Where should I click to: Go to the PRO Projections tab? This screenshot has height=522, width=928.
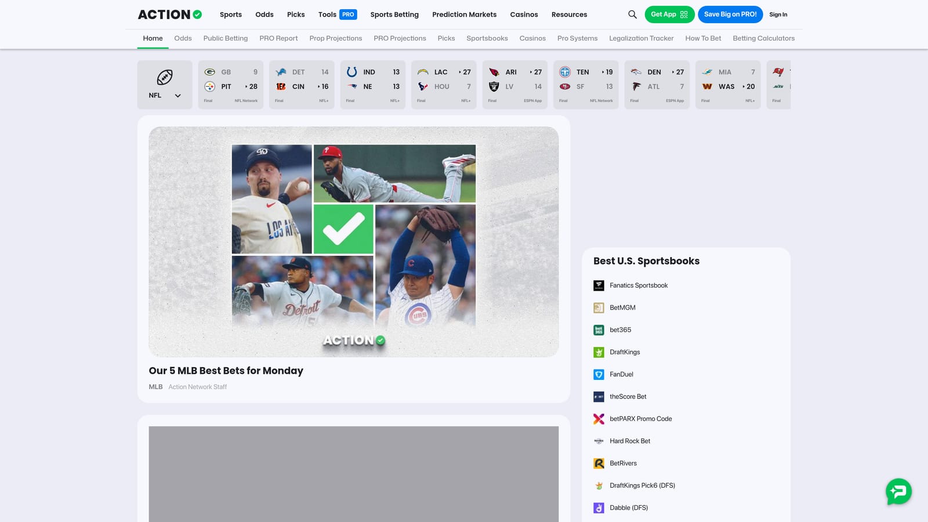(400, 38)
